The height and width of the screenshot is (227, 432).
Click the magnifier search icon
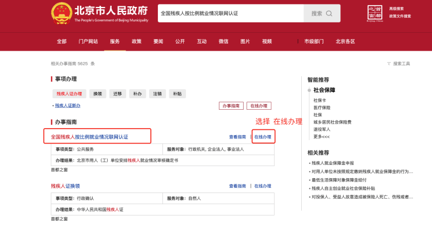(x=329, y=13)
